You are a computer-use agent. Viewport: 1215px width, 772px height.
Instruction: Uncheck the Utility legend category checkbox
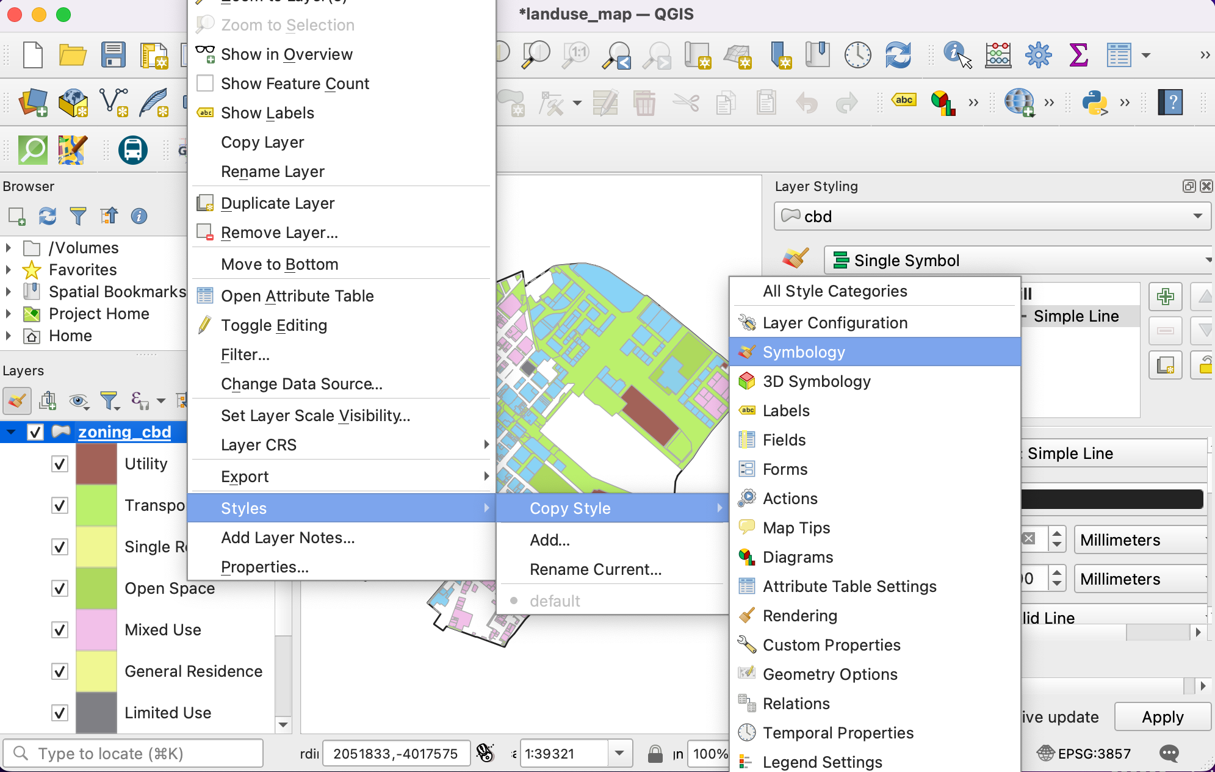tap(60, 464)
